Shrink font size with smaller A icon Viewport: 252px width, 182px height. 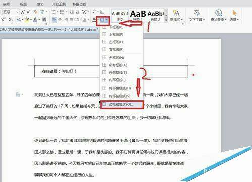pyautogui.click(x=28, y=12)
